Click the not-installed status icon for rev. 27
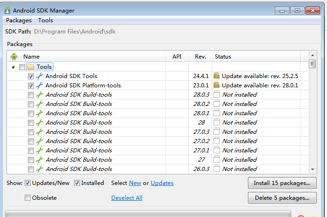This screenshot has width=327, height=217. coord(217,160)
